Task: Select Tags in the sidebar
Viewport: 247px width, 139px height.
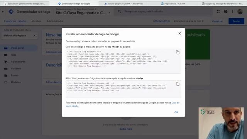Action: (14, 55)
